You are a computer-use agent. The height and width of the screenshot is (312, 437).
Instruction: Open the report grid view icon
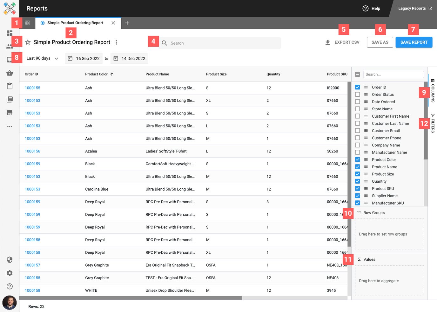coord(27,23)
